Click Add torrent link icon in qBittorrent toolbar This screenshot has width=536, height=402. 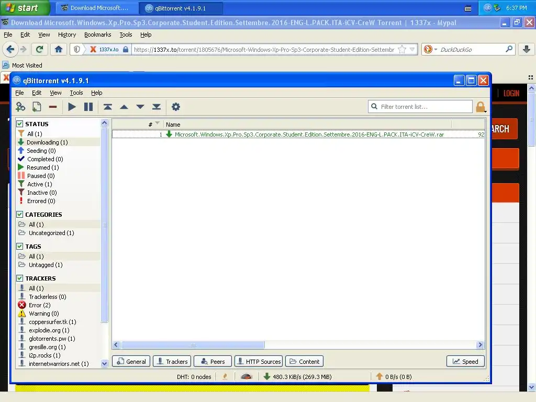coord(20,107)
